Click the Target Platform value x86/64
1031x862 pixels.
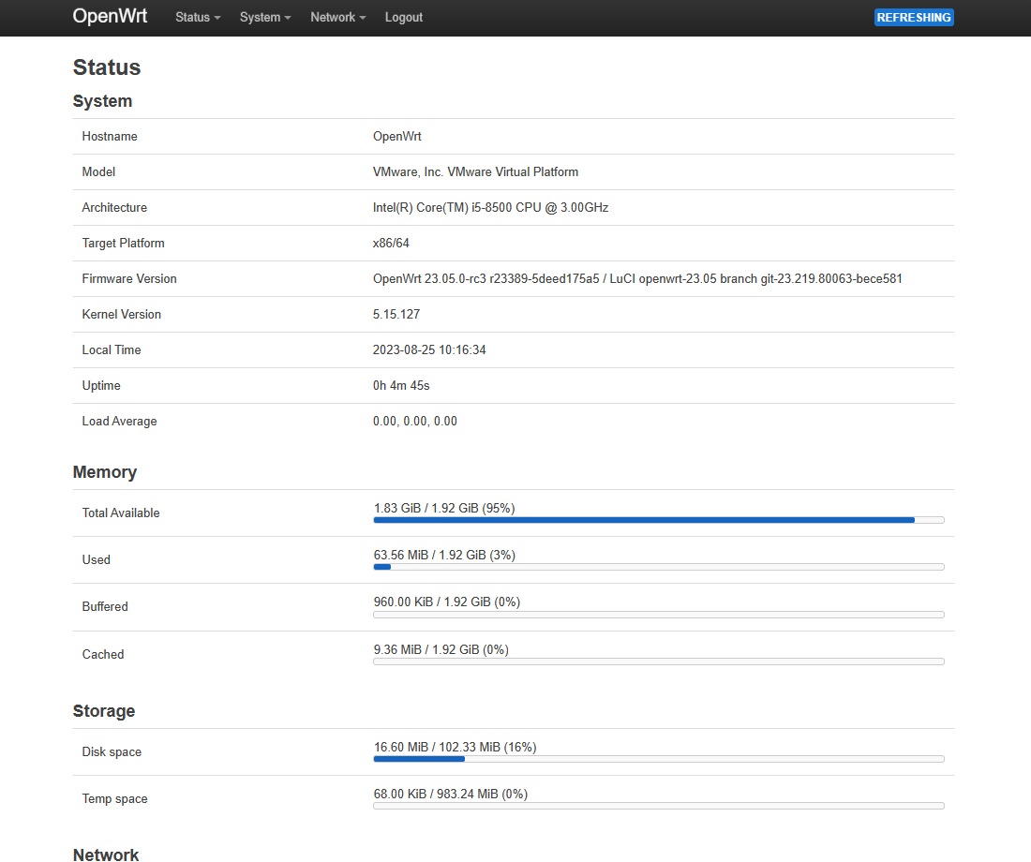(391, 243)
